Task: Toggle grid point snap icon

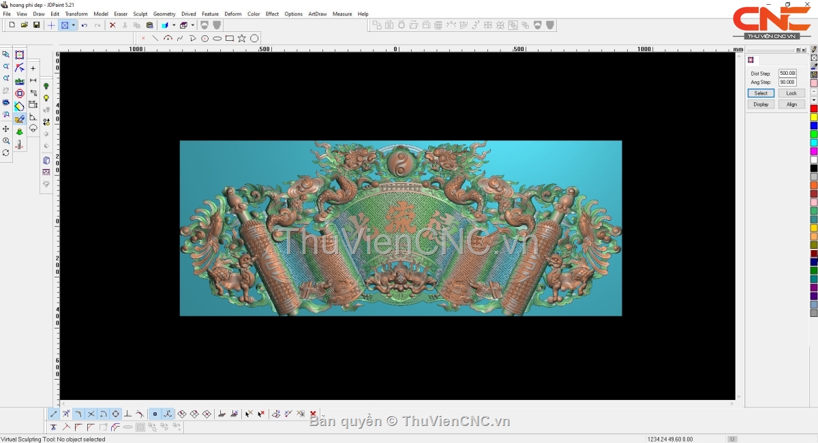Action: tap(155, 414)
